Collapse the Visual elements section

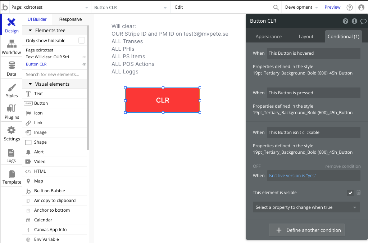point(30,84)
